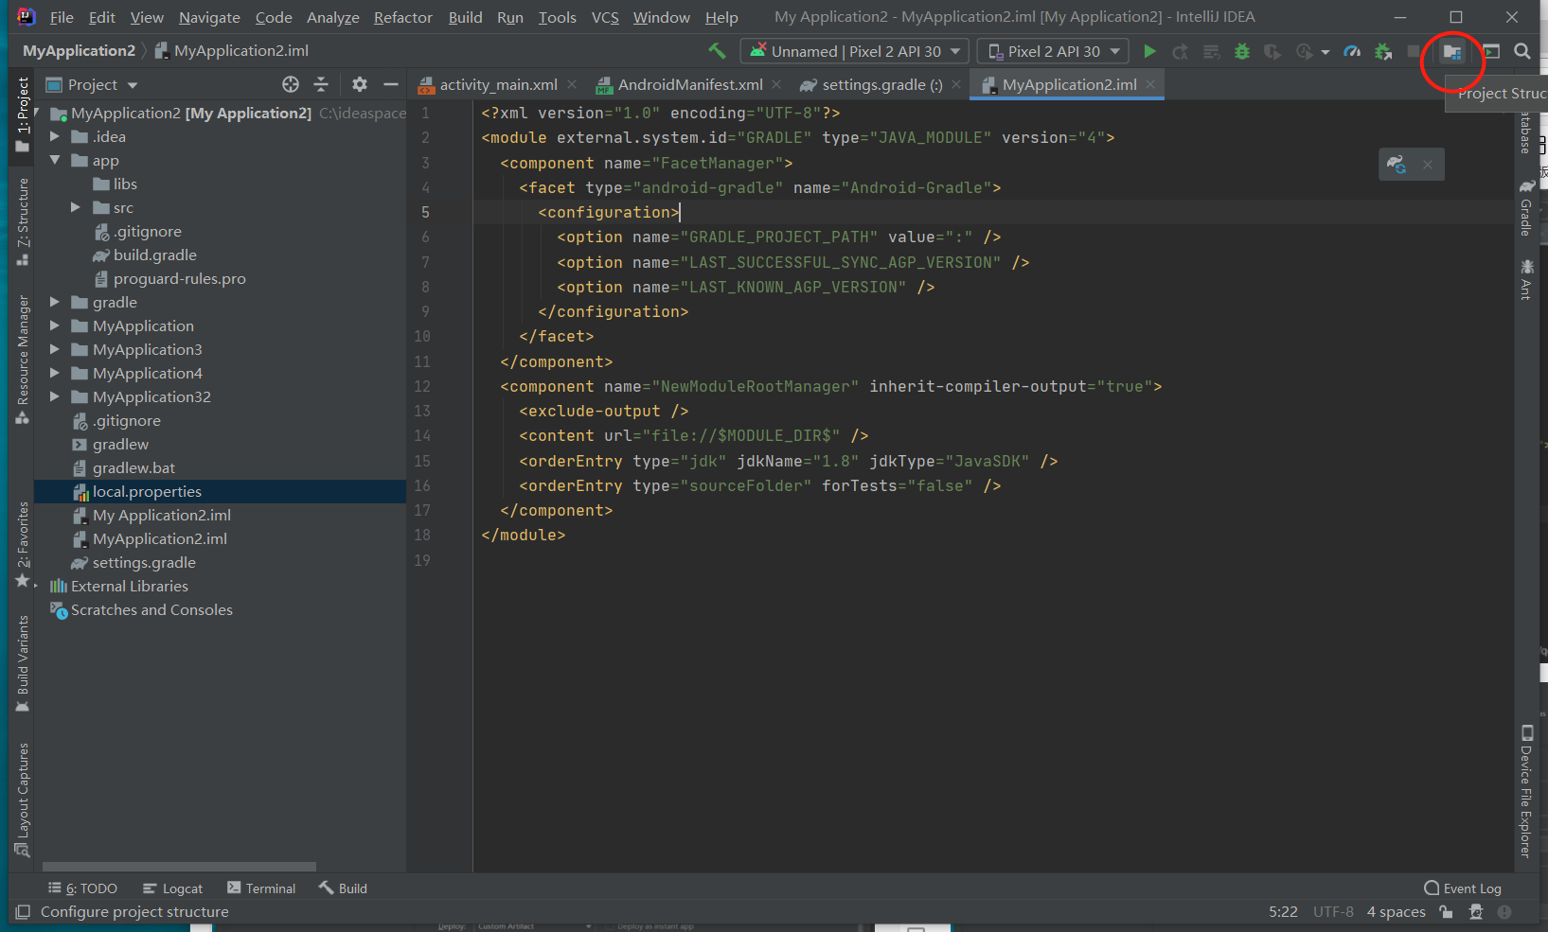Viewport: 1548px width, 932px height.
Task: Open the Profile dropdown arrow in toolbar
Action: point(1326,52)
